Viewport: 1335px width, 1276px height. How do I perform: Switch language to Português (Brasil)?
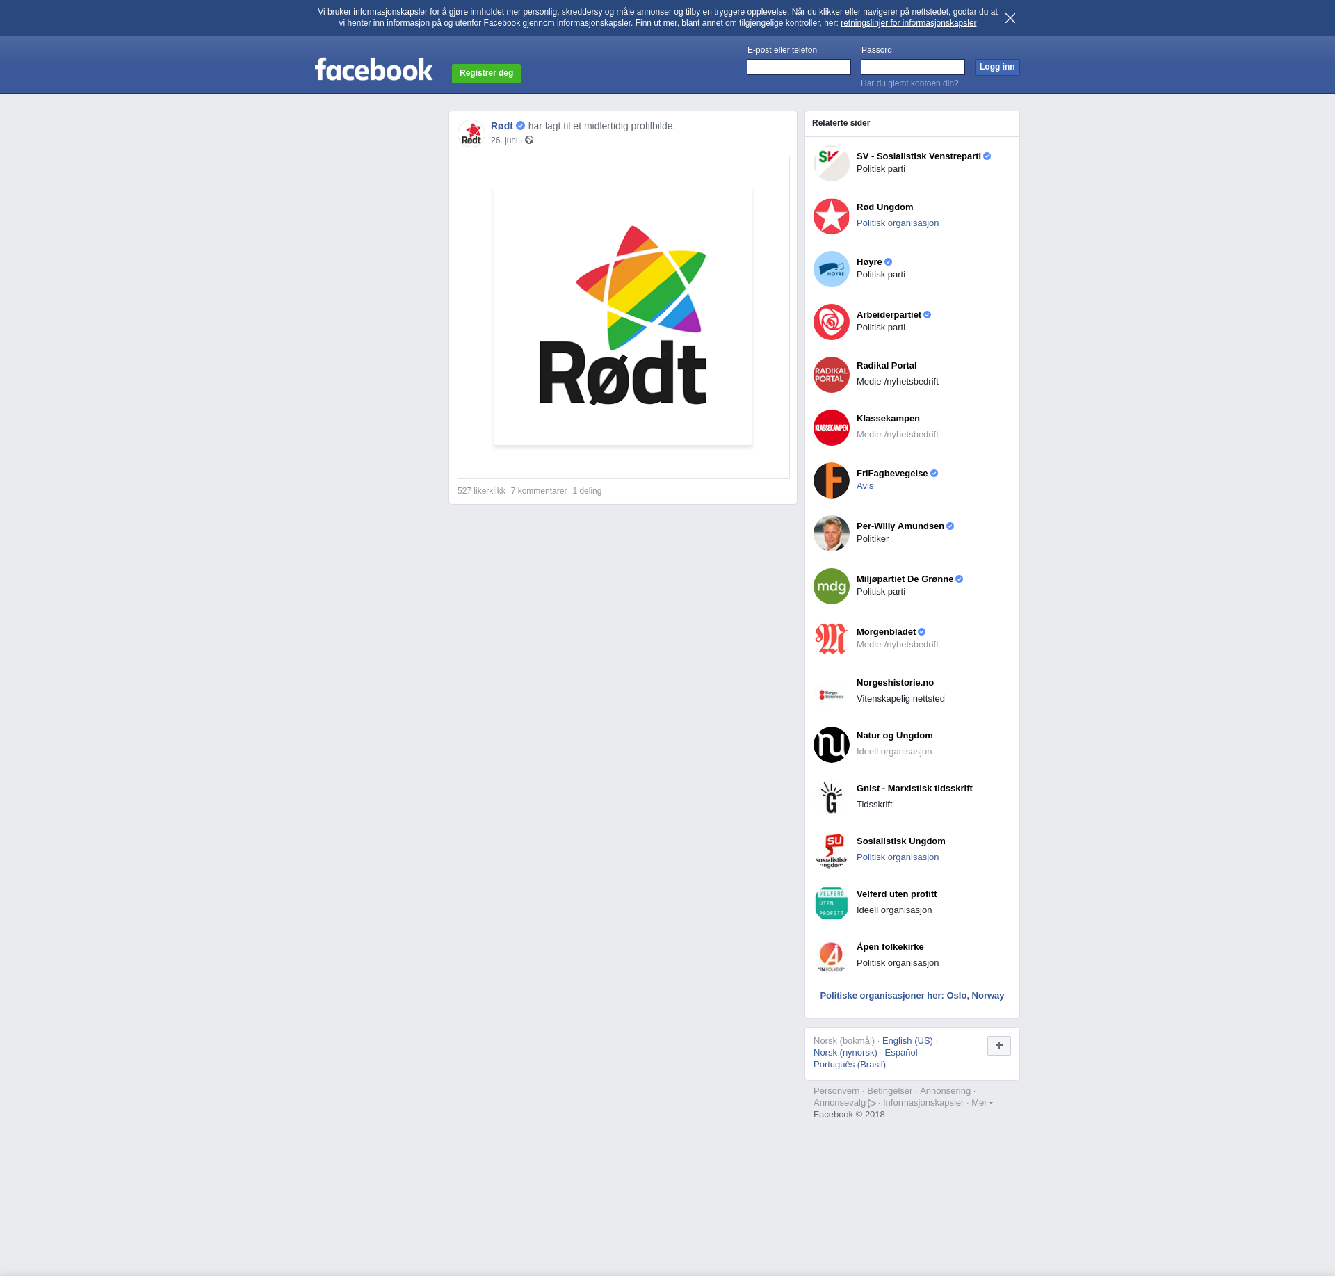pos(850,1065)
